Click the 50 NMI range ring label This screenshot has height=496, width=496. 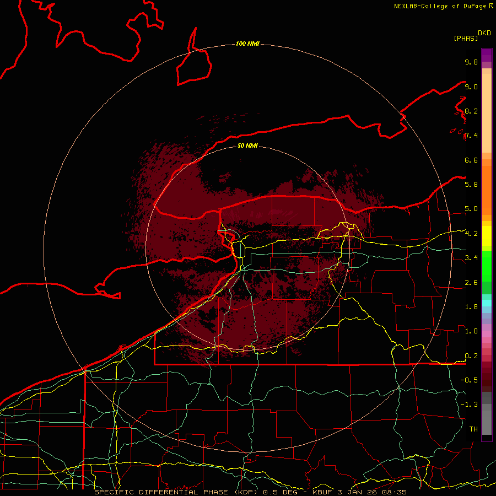point(247,145)
